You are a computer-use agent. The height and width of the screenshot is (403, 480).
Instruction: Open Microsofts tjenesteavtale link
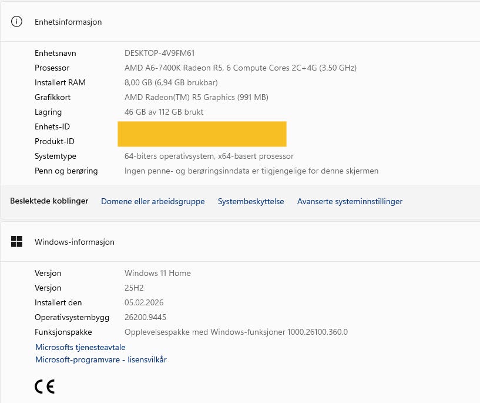point(80,347)
